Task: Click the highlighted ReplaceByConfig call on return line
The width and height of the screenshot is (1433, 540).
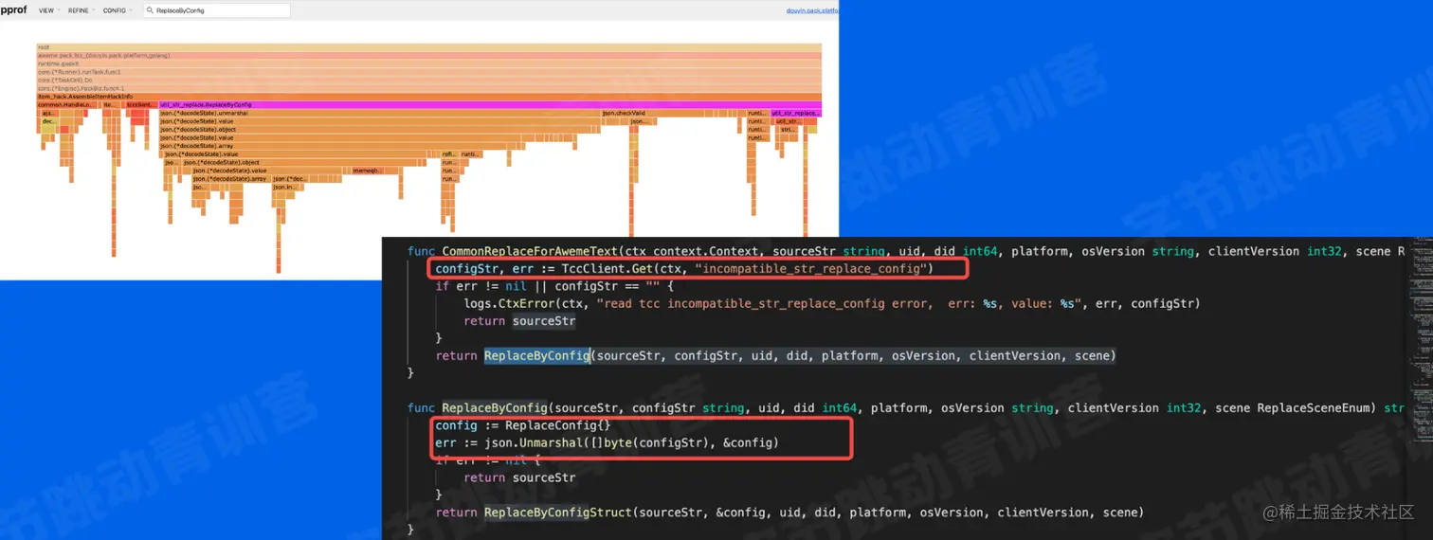Action: point(537,356)
